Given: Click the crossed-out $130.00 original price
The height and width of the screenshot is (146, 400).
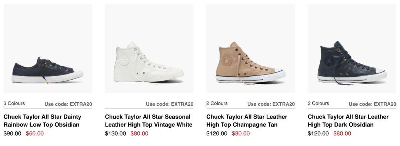Looking at the screenshot, I should pos(115,133).
